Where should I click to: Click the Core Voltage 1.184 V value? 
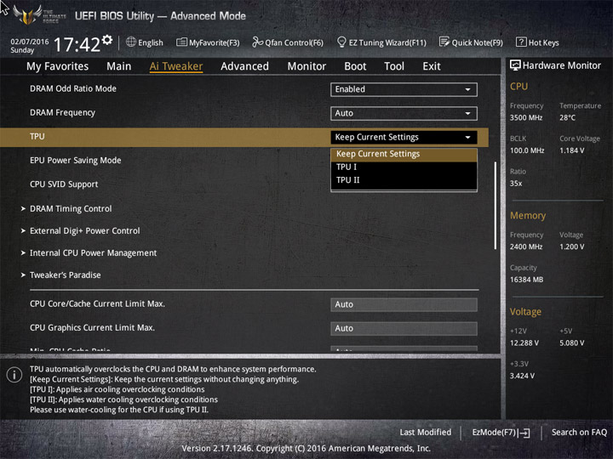pyautogui.click(x=571, y=150)
